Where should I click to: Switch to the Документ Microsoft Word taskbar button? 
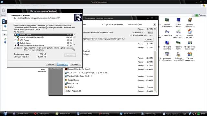[x=85, y=114]
